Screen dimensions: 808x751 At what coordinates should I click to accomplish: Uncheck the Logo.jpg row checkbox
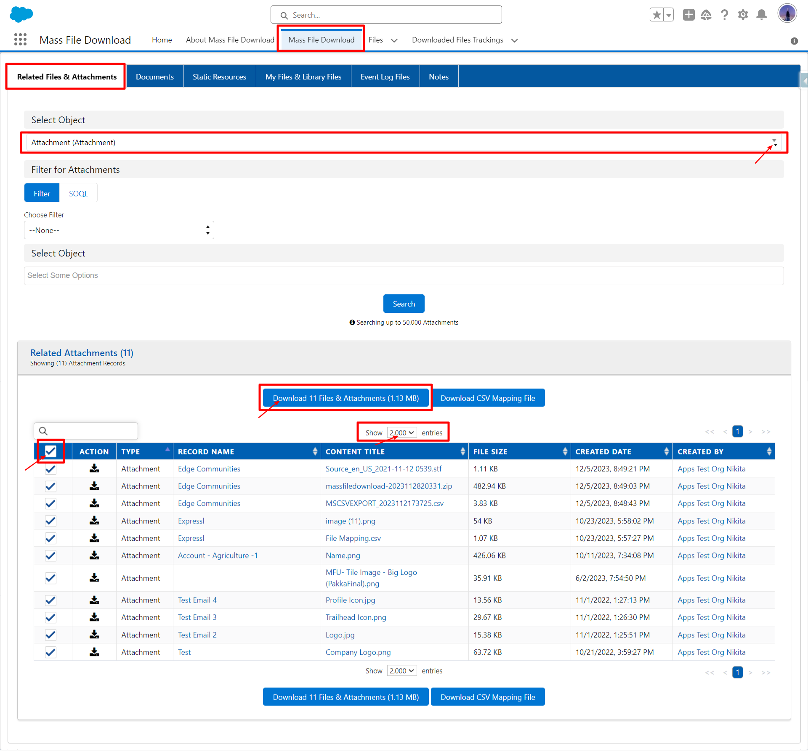pyautogui.click(x=50, y=635)
